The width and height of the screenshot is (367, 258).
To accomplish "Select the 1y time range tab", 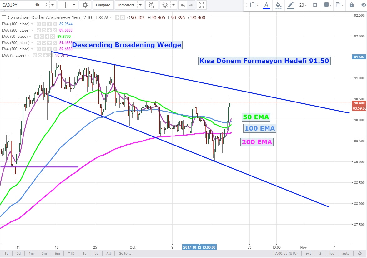I will point(84,253).
